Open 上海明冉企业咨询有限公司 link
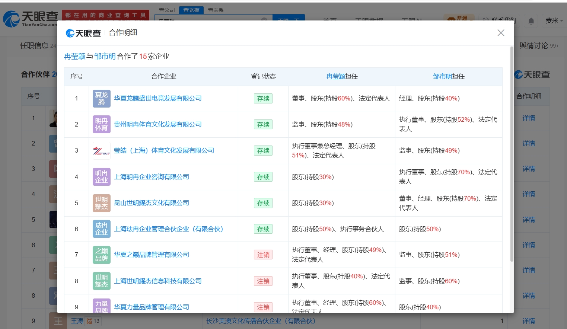Viewport: 567px width, 329px height. 152,177
